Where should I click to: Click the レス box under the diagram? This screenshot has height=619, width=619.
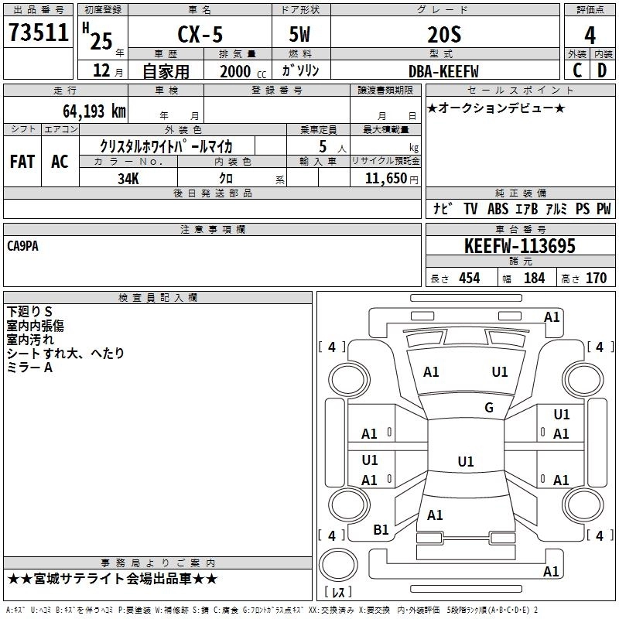point(338,593)
